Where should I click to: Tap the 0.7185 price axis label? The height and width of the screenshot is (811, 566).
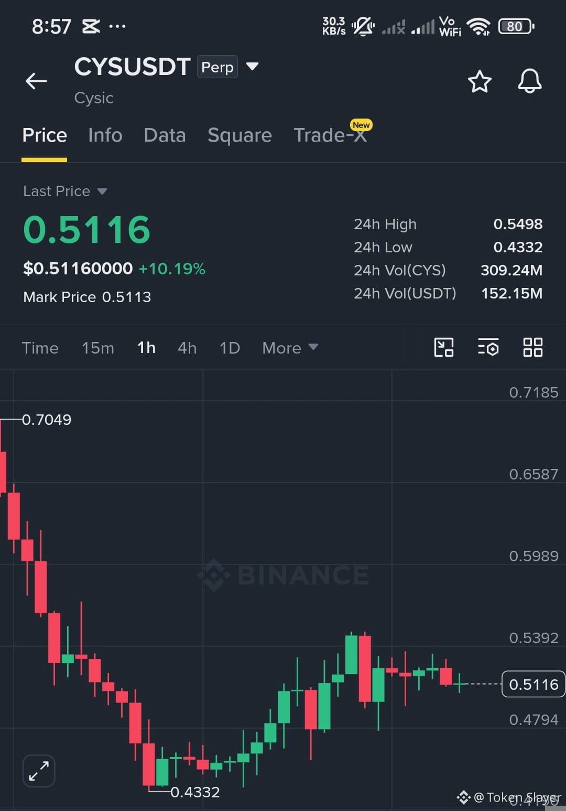pos(534,392)
